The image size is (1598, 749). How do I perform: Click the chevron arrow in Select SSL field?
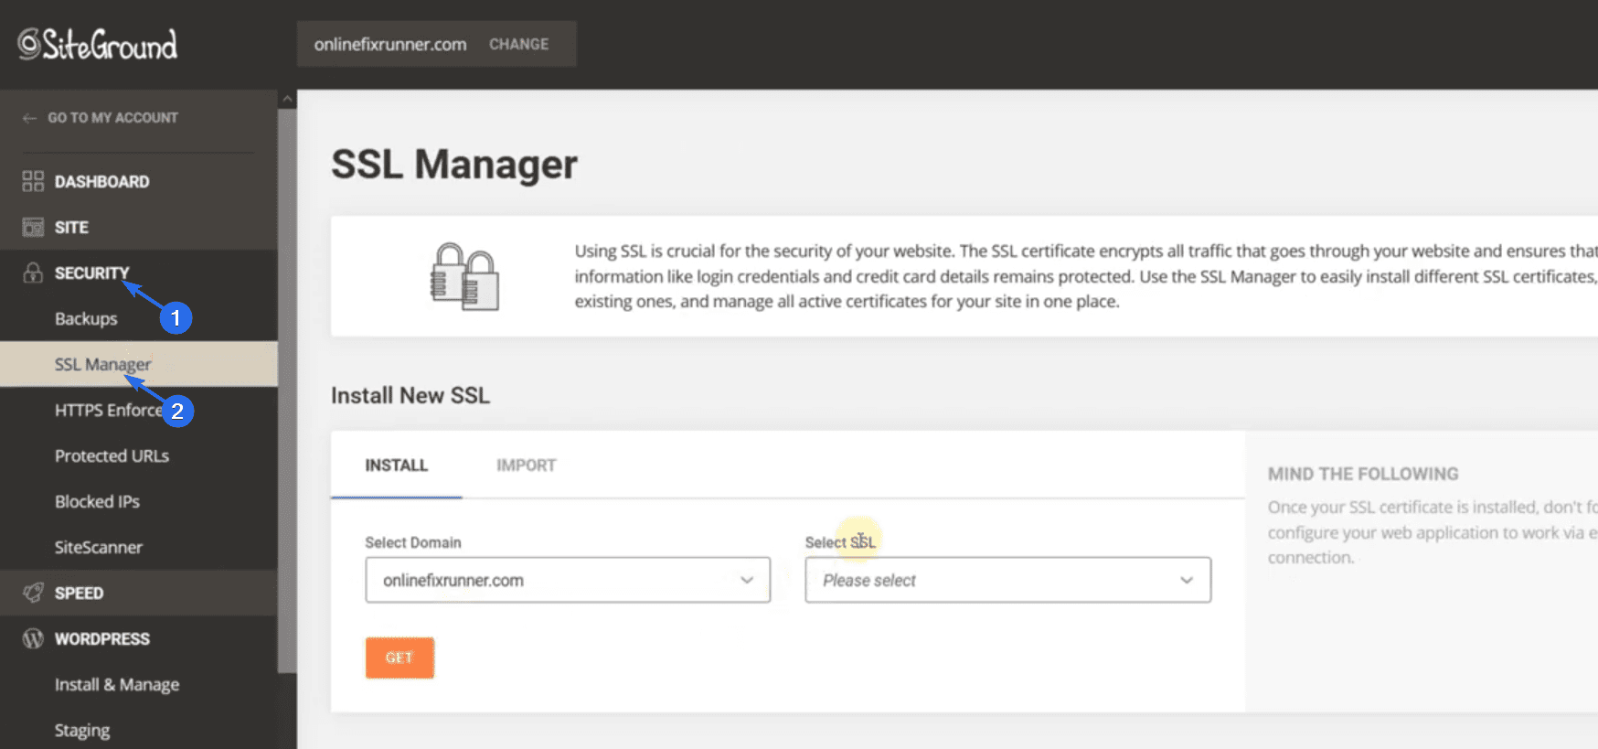pyautogui.click(x=1187, y=580)
